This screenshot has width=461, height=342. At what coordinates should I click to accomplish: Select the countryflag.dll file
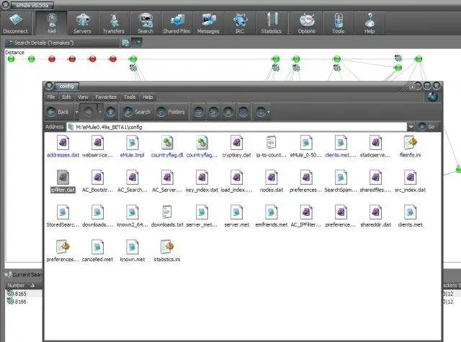[167, 146]
